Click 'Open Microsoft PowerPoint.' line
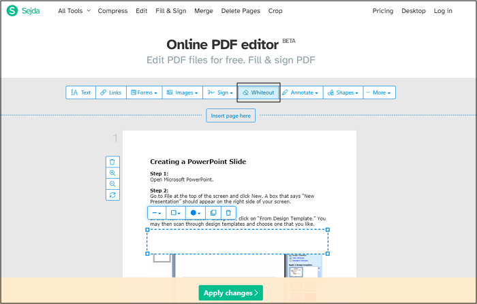 [182, 180]
